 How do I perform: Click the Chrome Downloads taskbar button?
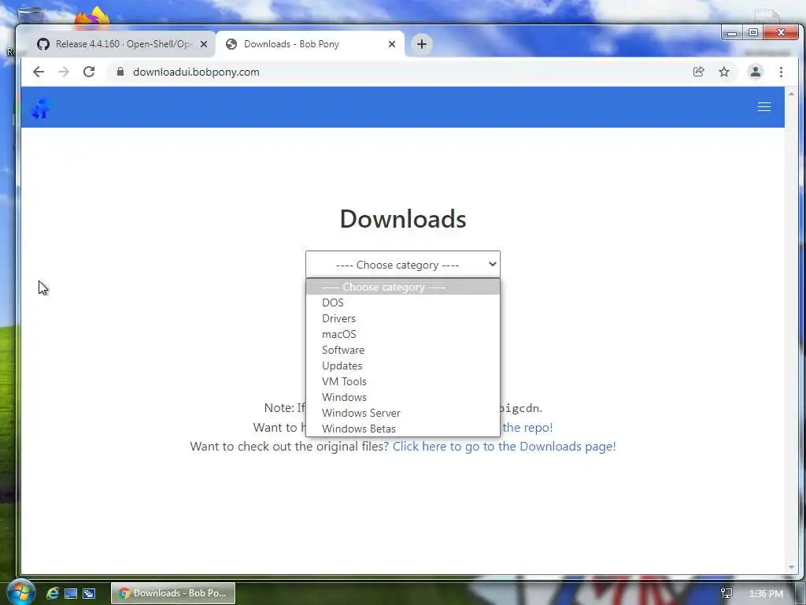tap(173, 593)
